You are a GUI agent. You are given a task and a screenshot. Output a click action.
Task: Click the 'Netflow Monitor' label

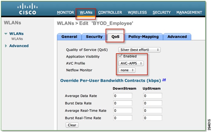click(79, 70)
